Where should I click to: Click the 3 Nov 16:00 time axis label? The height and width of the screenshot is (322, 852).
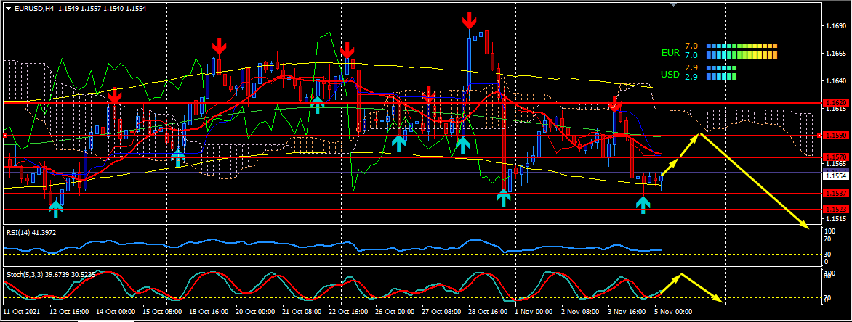[626, 313]
